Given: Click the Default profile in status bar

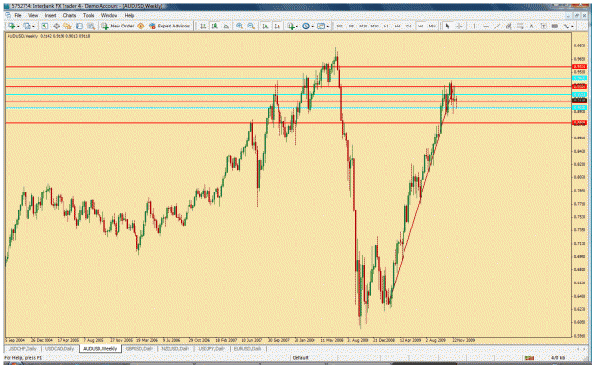Looking at the screenshot, I should pyautogui.click(x=300, y=357).
